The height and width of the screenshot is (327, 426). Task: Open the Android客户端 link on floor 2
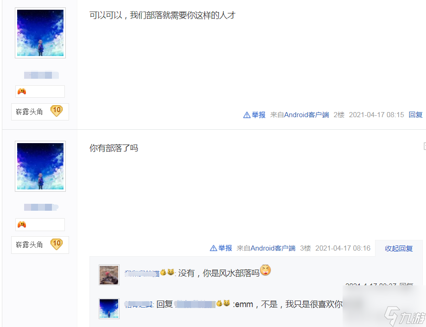coord(306,115)
